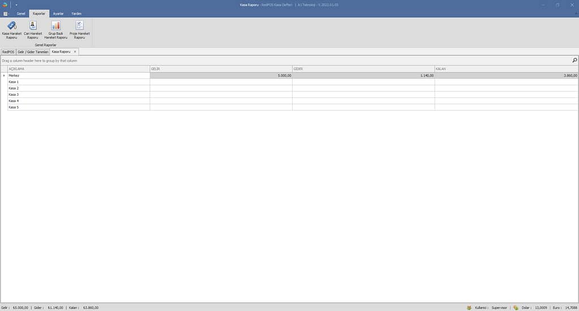Image resolution: width=579 pixels, height=311 pixels.
Task: Click the search magnifier icon in grid
Action: tap(574, 60)
